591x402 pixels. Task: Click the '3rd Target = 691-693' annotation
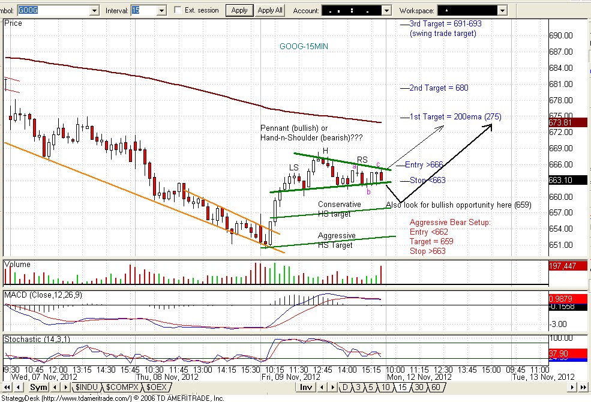(446, 23)
